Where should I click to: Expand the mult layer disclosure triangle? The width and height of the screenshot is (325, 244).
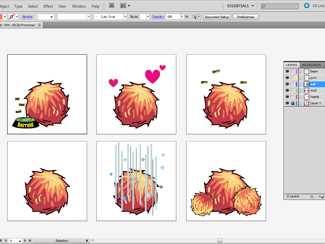[301, 91]
